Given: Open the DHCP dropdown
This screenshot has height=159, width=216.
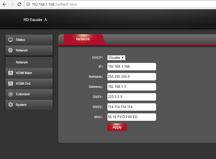Looking at the screenshot, I should click(116, 58).
